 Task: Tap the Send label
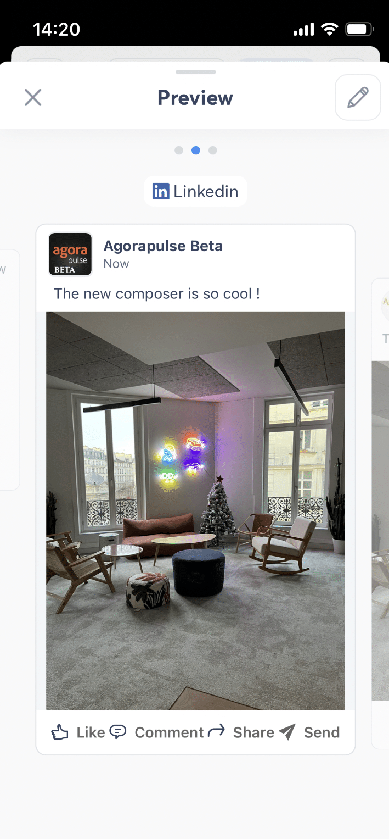pyautogui.click(x=322, y=732)
